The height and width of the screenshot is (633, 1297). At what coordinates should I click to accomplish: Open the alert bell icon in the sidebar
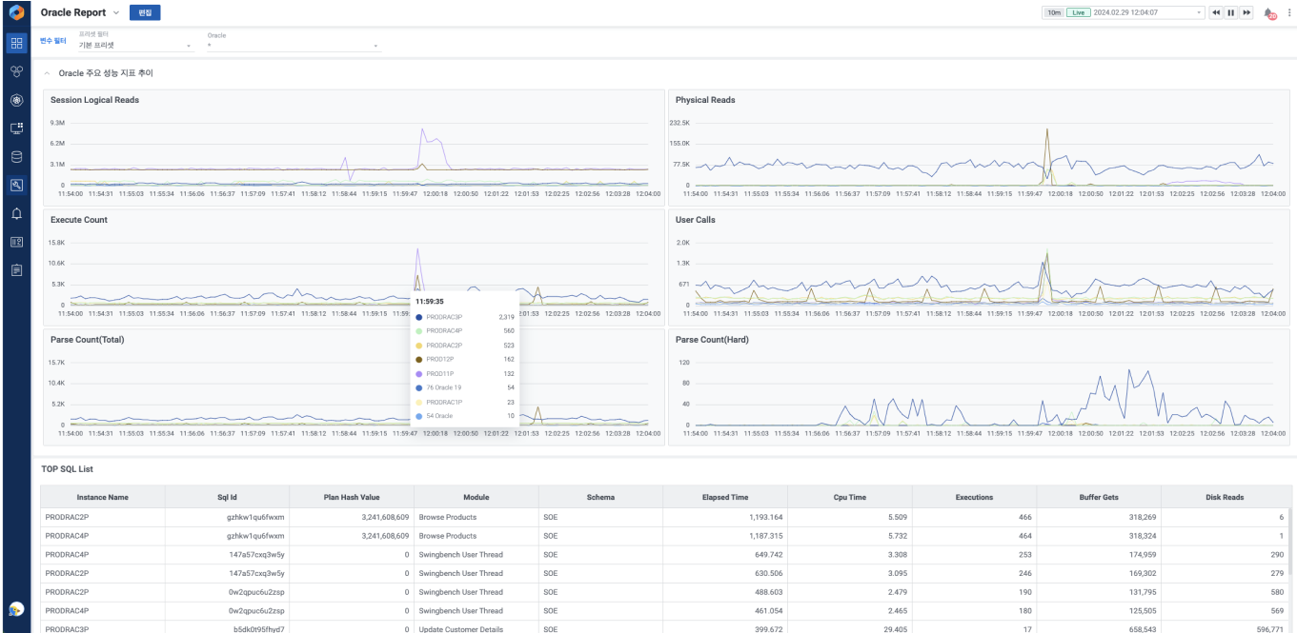click(x=16, y=213)
